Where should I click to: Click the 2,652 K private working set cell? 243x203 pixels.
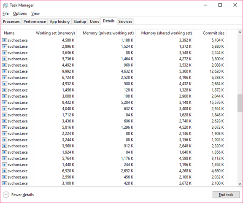tap(127, 171)
